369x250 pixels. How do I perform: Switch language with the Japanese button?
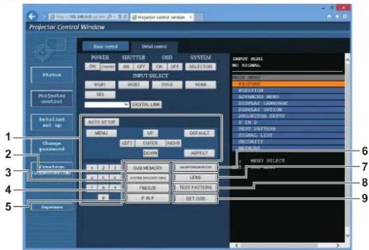(x=52, y=207)
